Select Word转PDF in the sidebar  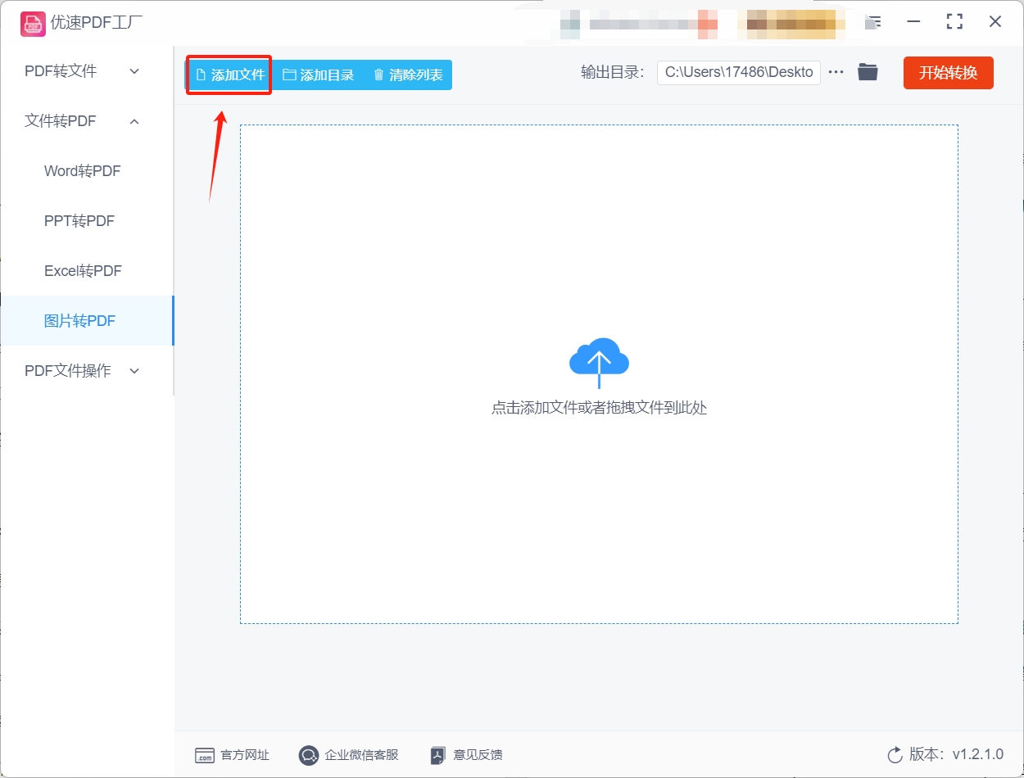click(82, 170)
